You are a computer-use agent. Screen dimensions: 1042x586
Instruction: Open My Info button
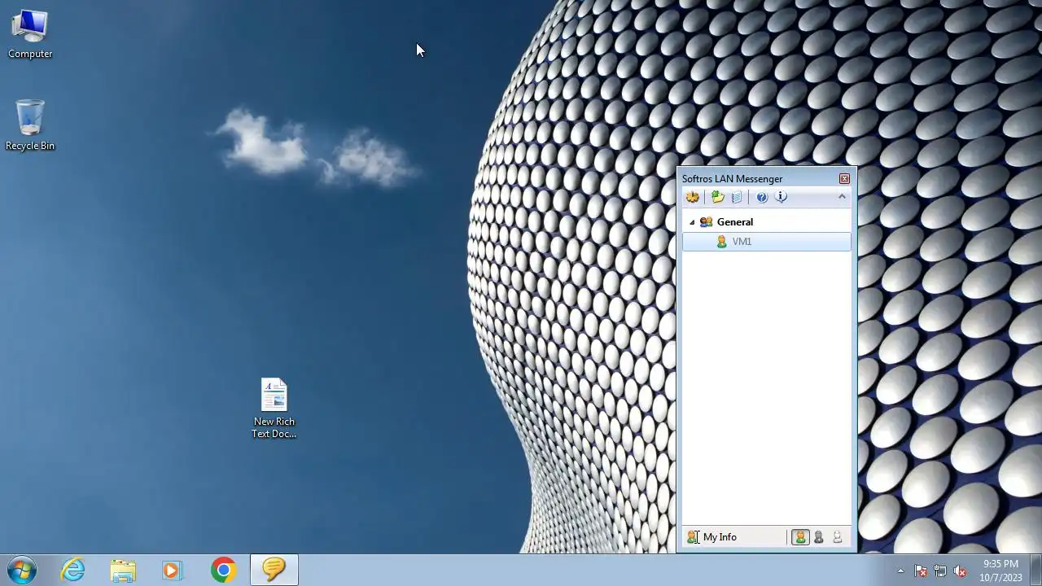[x=712, y=537]
